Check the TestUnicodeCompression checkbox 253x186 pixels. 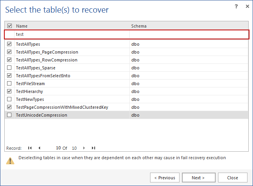pos(9,115)
